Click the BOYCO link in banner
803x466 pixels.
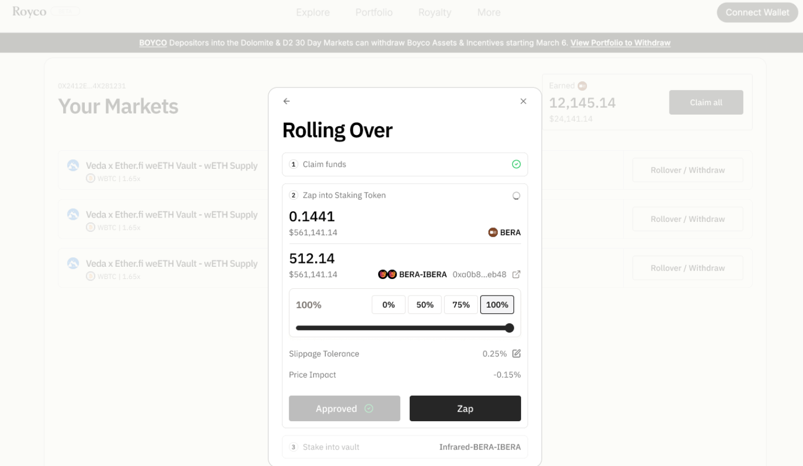(153, 43)
